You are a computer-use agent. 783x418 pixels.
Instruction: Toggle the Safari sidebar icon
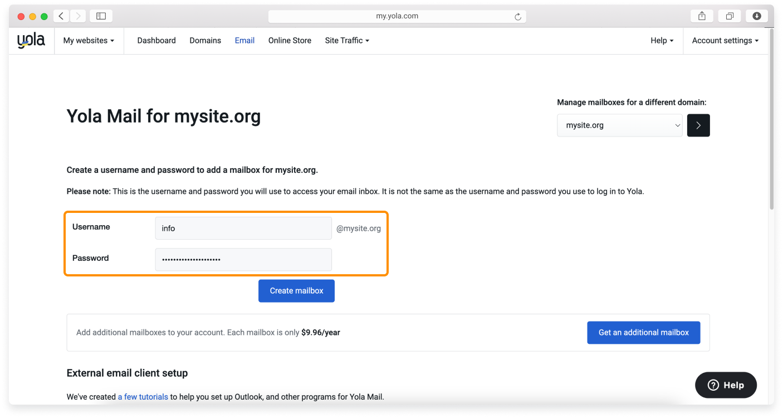[x=101, y=16]
